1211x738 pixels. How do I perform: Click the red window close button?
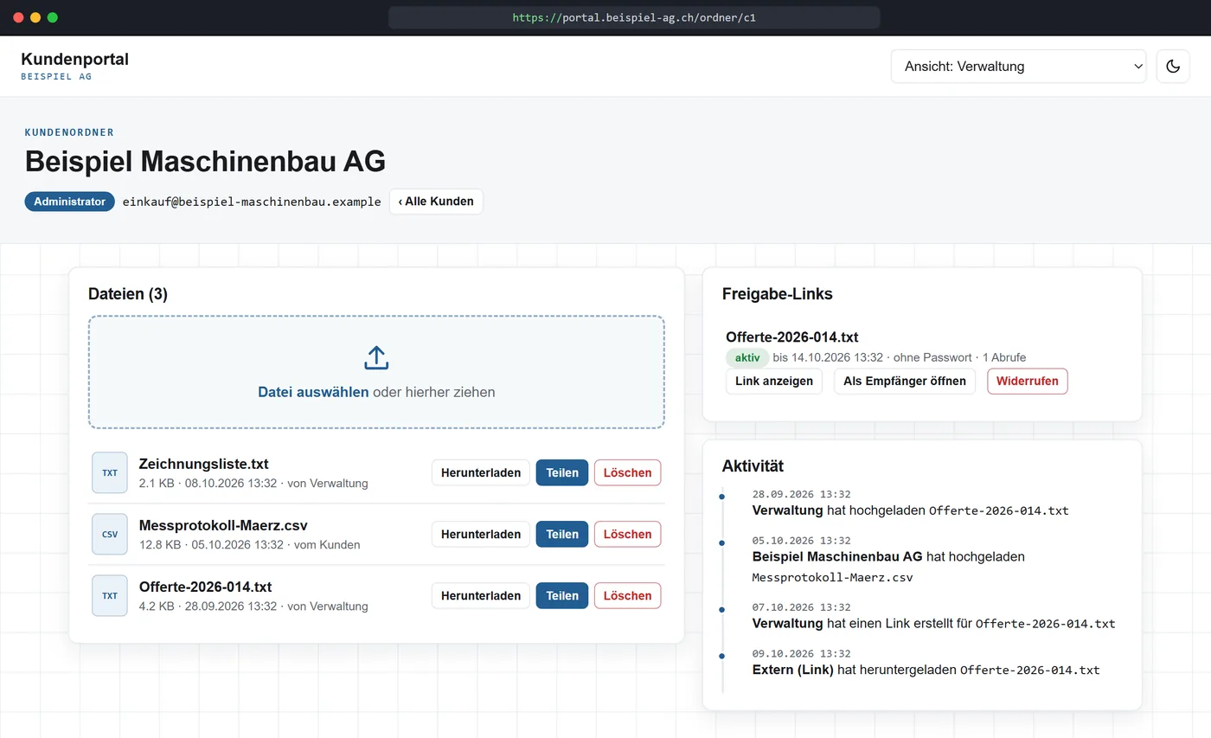click(18, 17)
